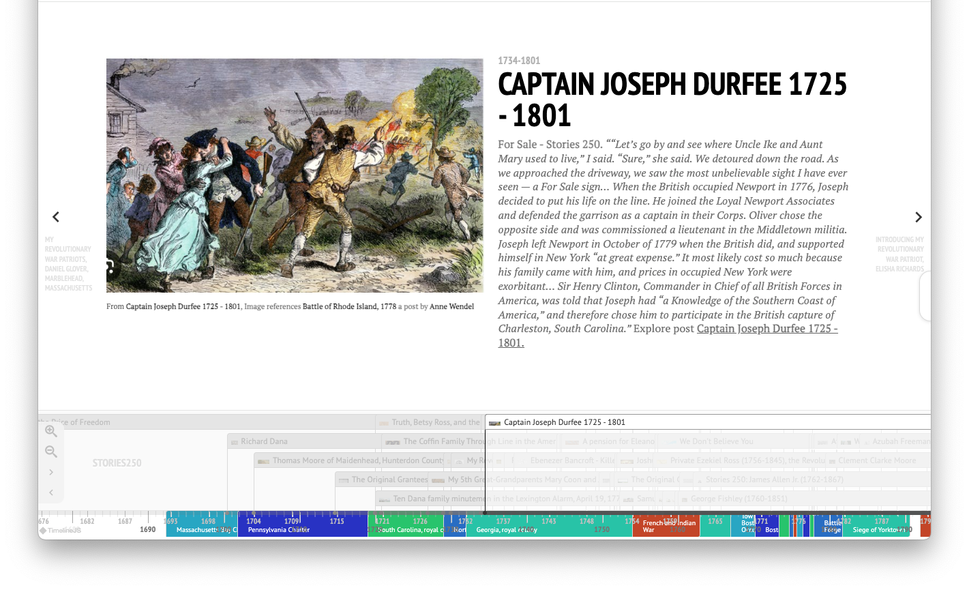
Task: Open Captain Joseph Durfee link in caption
Action: [183, 306]
